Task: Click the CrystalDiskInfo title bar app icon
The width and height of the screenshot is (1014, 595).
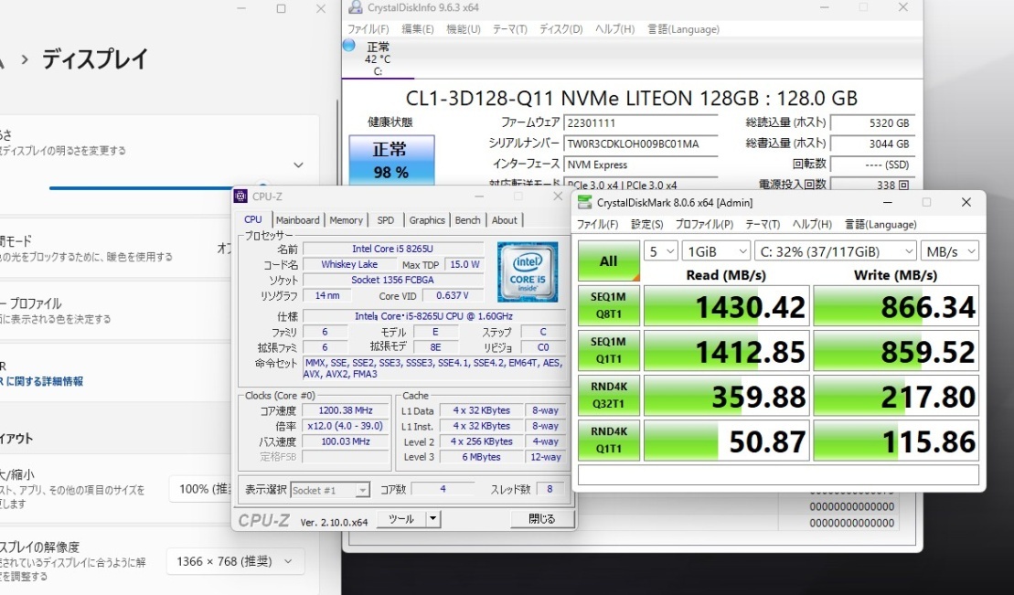Action: 355,7
